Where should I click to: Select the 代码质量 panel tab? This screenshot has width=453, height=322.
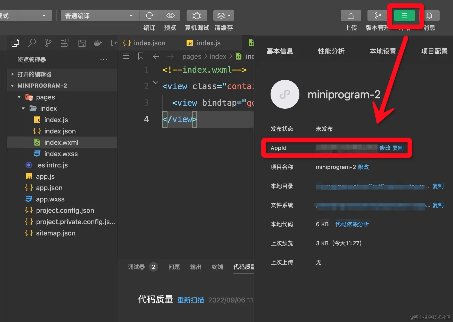click(244, 267)
